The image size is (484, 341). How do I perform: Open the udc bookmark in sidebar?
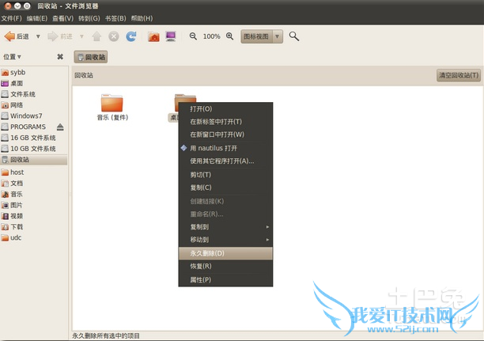(34, 237)
